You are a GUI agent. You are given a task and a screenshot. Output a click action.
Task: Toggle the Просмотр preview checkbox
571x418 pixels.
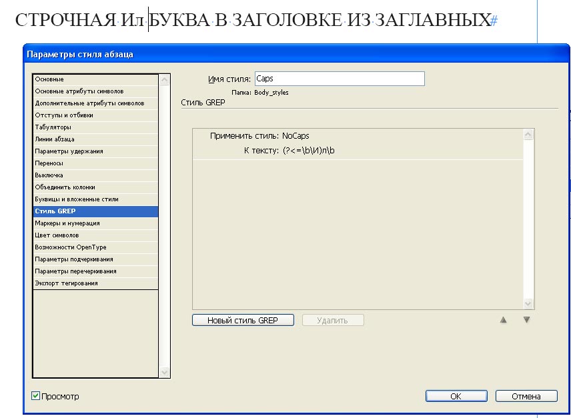(35, 396)
